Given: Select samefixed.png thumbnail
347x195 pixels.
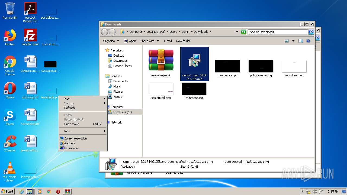Looking at the screenshot, I should (x=161, y=91).
